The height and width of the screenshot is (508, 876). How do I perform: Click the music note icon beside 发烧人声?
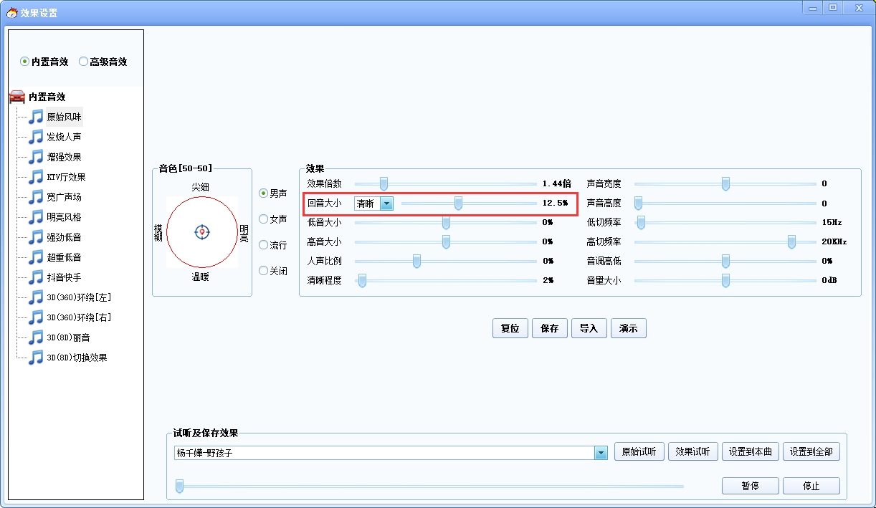36,137
